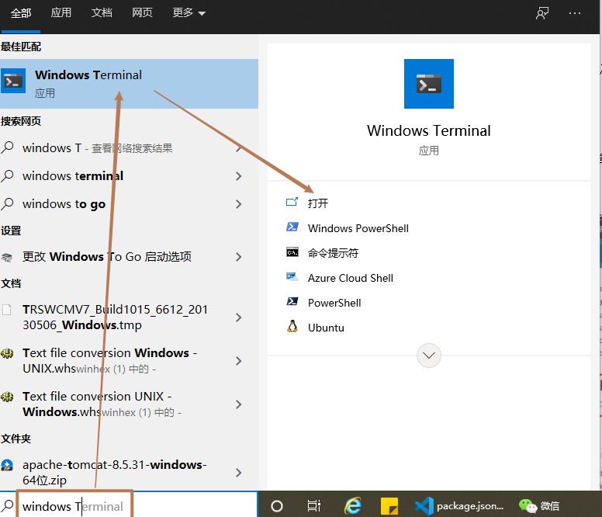Open Sticky Notes from taskbar

(389, 506)
